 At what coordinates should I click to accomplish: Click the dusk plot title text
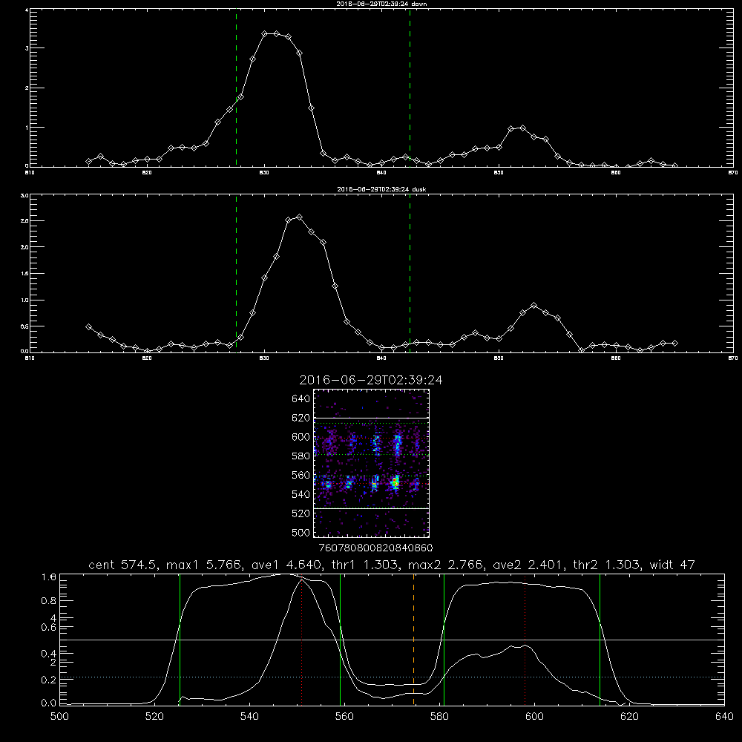tap(381, 189)
